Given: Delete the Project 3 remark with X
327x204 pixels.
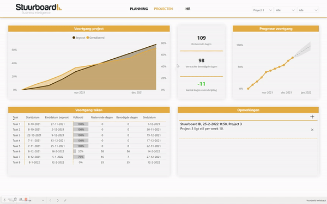Looking at the screenshot, I should [312, 130].
